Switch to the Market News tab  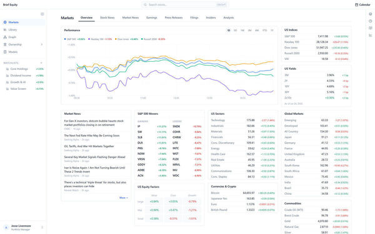131,17
